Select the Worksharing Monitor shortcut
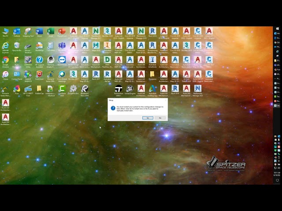The image size is (282, 211). click(x=152, y=48)
